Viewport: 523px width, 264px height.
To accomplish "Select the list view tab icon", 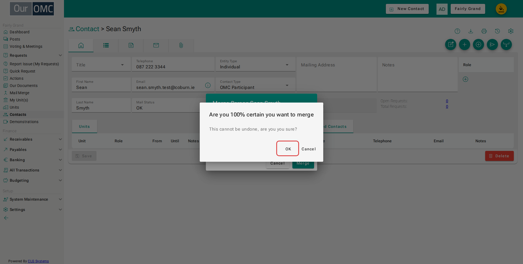I will pyautogui.click(x=106, y=45).
